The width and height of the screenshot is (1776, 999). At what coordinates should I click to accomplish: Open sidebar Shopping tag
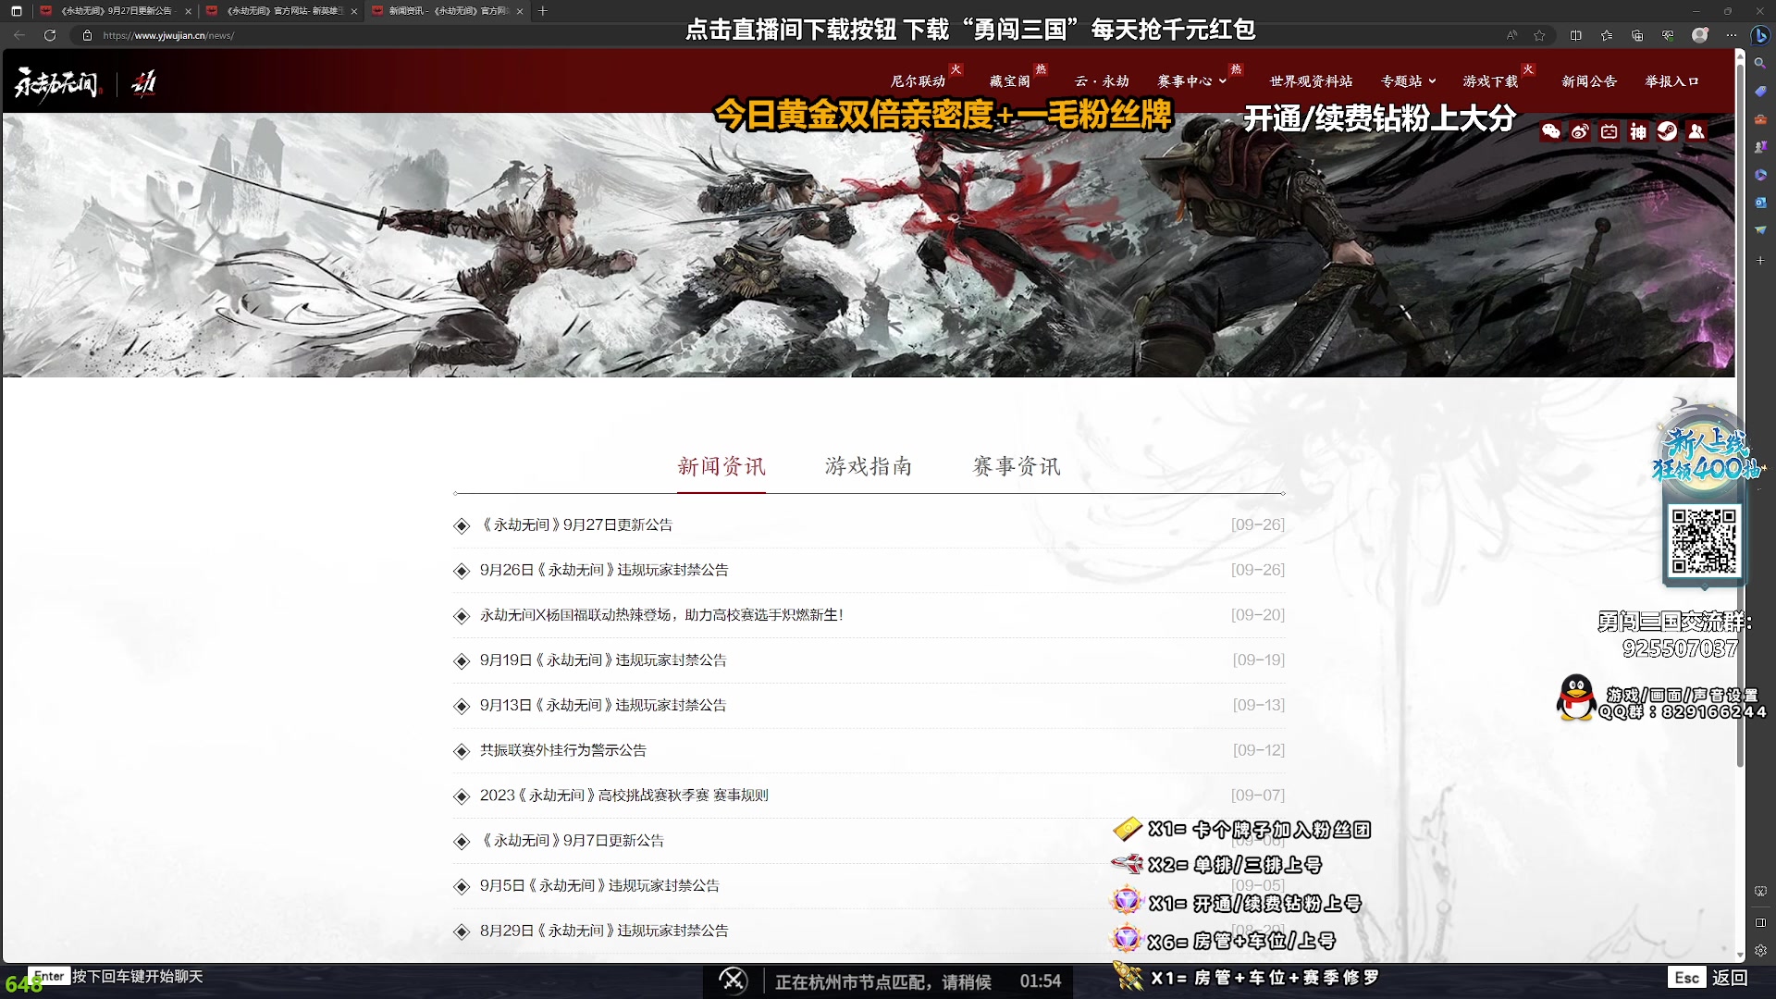pos(1761,91)
